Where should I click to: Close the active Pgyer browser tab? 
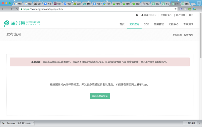click(x=178, y=4)
